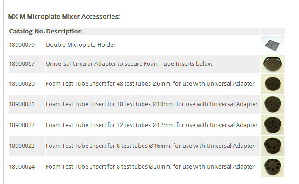Click the MX-M Microplate Mixer Accessories heading
Viewport: 299px width, 184px height.
pos(64,17)
